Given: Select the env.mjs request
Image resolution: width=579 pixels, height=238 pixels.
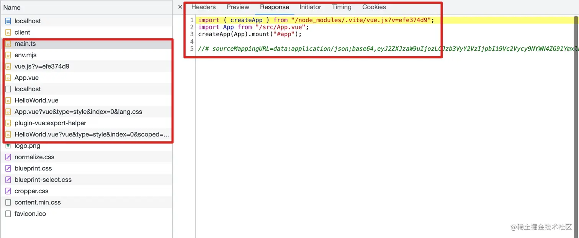Looking at the screenshot, I should 86,55.
